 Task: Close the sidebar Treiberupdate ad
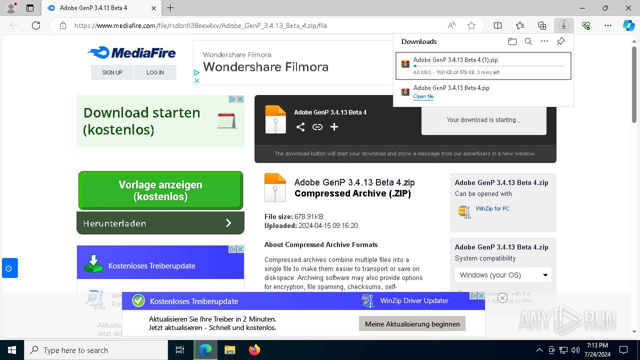point(240,249)
